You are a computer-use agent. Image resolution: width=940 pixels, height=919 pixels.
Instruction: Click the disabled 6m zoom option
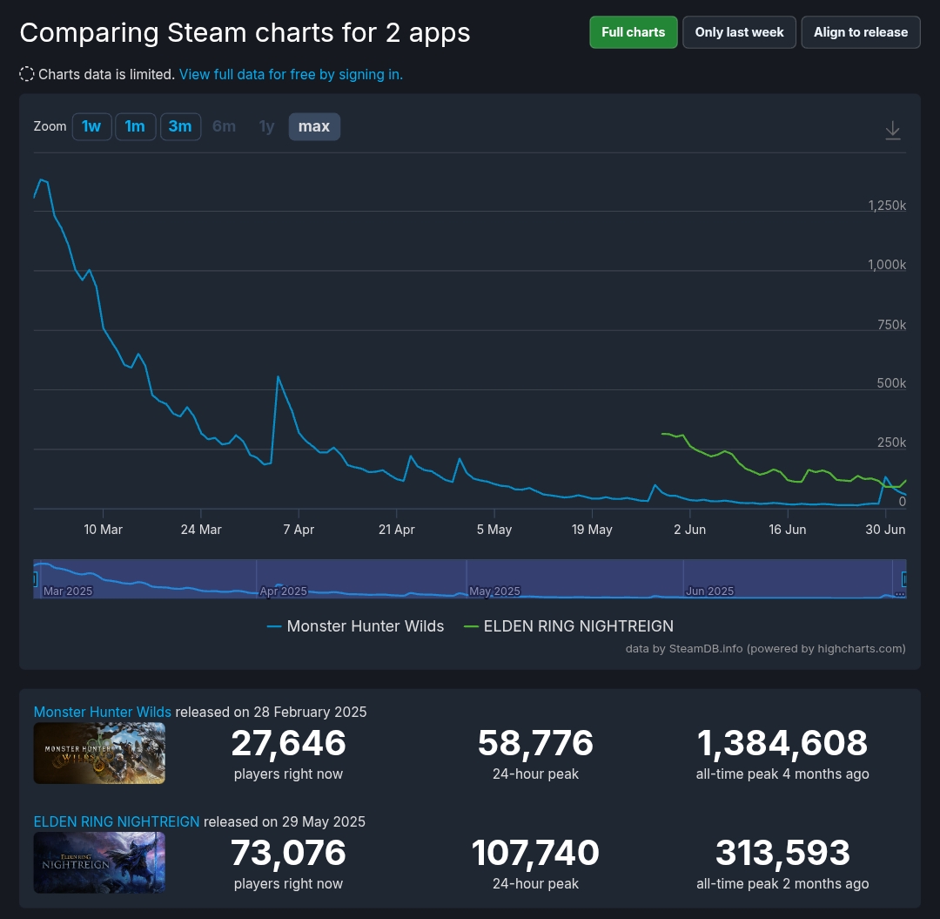(x=225, y=126)
